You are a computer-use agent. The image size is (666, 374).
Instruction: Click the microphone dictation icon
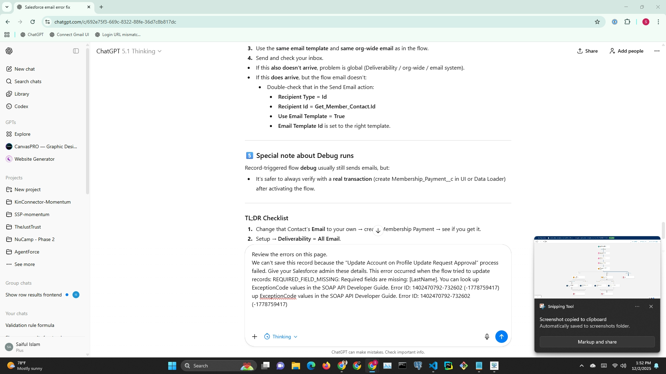click(x=487, y=337)
